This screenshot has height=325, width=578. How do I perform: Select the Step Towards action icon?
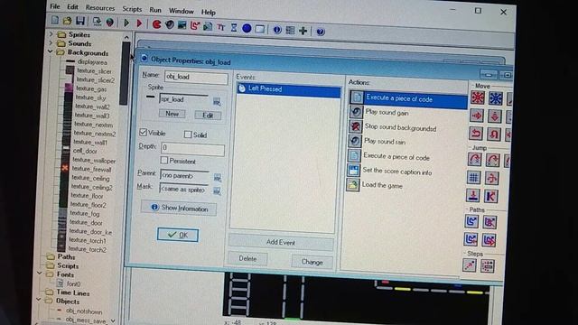click(470, 265)
